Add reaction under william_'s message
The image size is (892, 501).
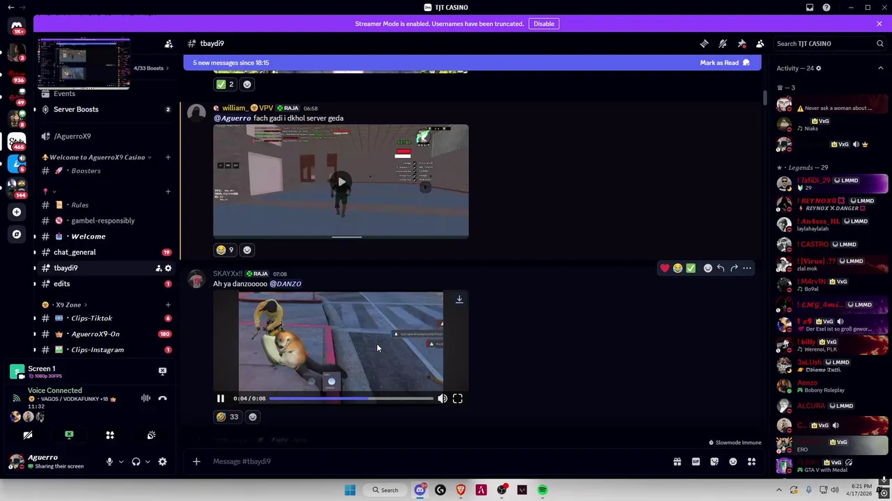tap(247, 250)
